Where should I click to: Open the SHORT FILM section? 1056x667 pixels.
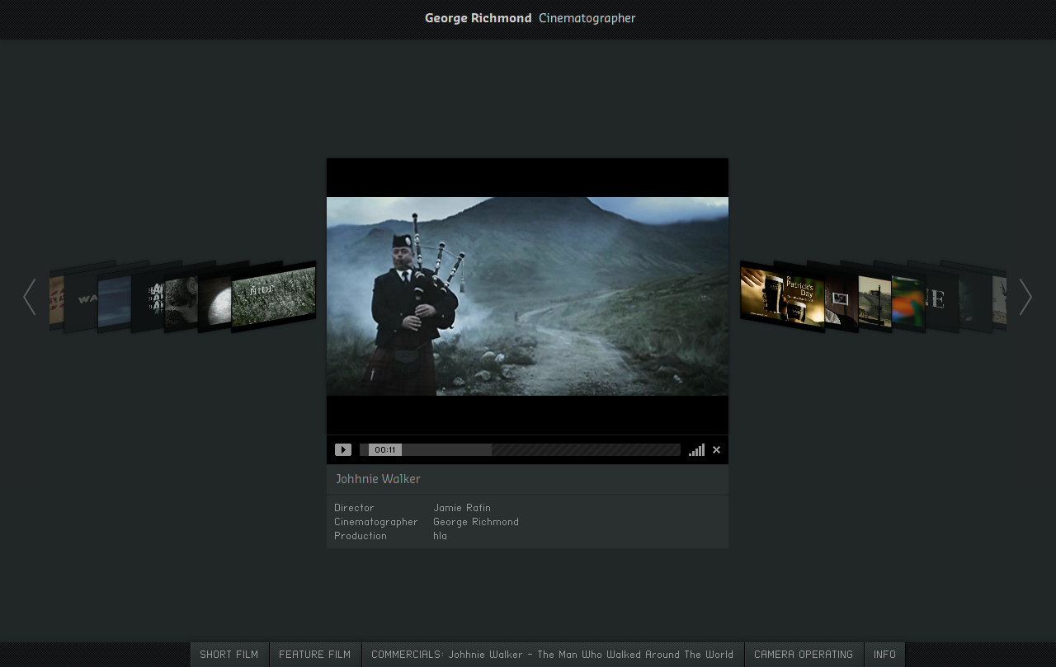tap(229, 655)
